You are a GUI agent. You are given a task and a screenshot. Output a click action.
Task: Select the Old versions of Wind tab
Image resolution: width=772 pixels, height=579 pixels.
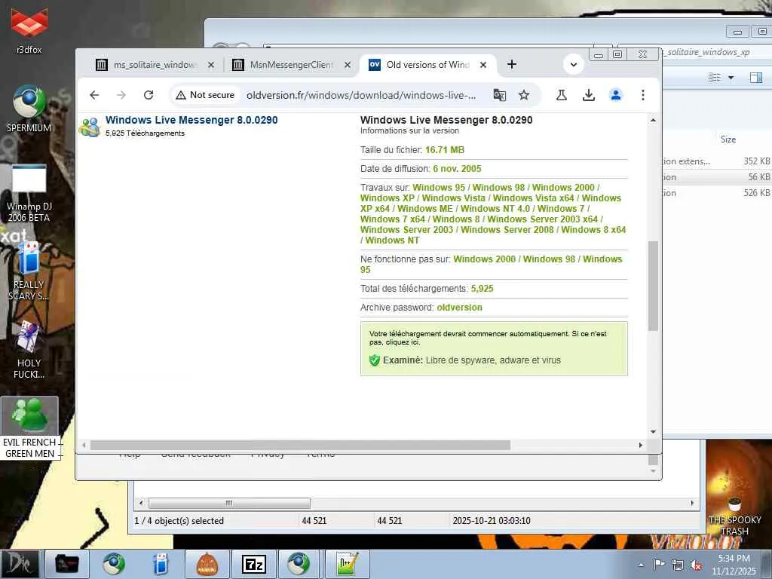pos(427,65)
